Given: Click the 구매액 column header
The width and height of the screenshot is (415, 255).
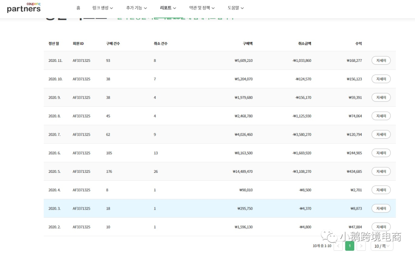Looking at the screenshot, I should 248,43.
